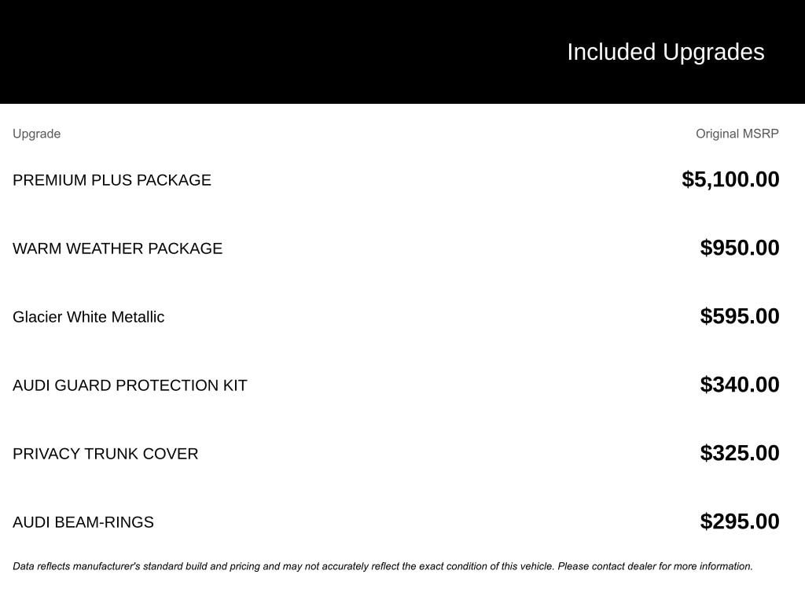Select the WARM WEATHER PACKAGE entry

tap(117, 249)
